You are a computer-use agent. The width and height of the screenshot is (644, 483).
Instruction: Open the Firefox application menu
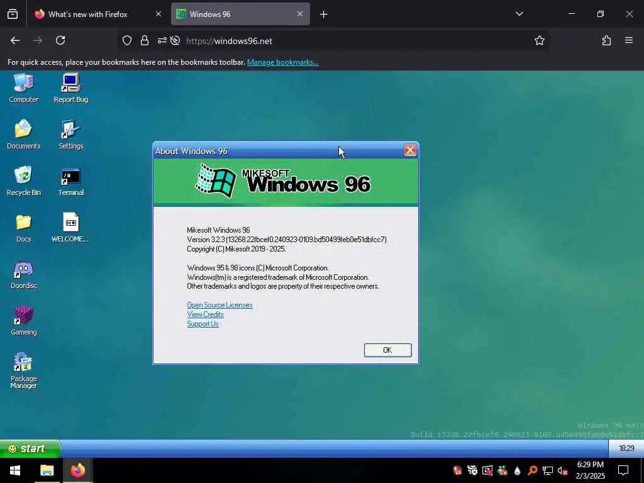(x=628, y=40)
